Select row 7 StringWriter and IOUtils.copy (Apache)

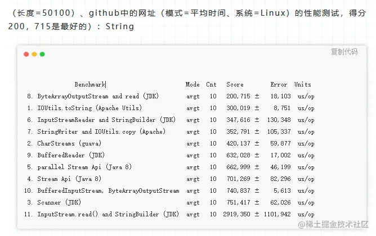[171, 131]
